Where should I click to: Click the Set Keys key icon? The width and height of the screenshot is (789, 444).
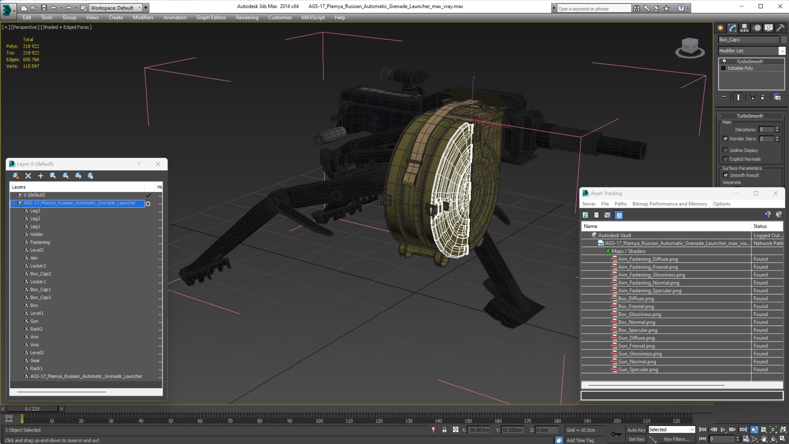click(616, 434)
